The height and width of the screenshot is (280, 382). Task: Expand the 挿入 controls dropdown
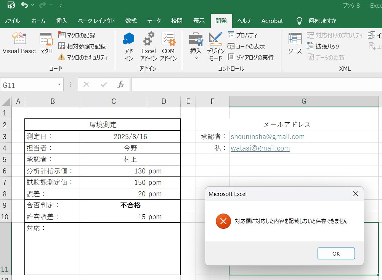coord(196,46)
